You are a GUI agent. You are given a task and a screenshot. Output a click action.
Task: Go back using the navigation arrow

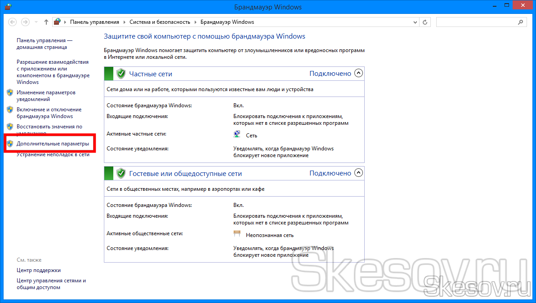[12, 22]
